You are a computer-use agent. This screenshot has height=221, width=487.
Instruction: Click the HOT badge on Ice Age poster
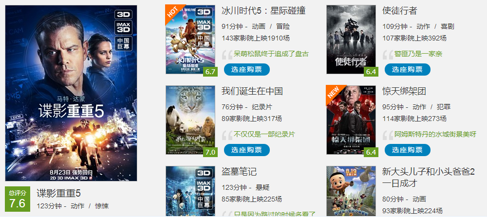172,12
